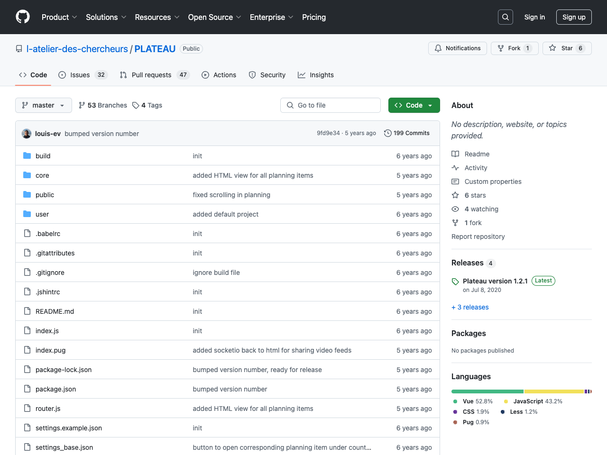Click the Plateau version 1.2.1 release
The height and width of the screenshot is (455, 607).
pos(495,281)
